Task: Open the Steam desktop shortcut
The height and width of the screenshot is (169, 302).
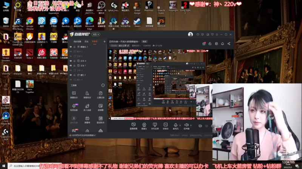Action: coord(137,22)
